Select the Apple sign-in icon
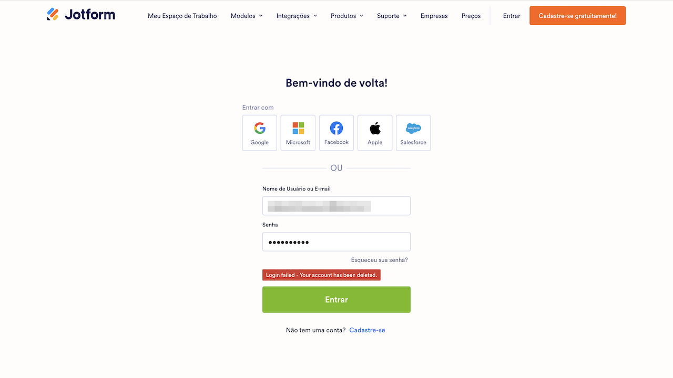Image resolution: width=673 pixels, height=378 pixels. pos(375,133)
